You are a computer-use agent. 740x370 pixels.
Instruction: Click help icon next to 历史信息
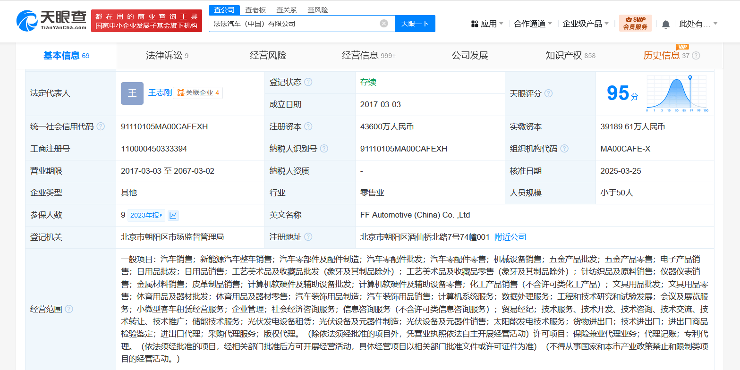coord(696,56)
